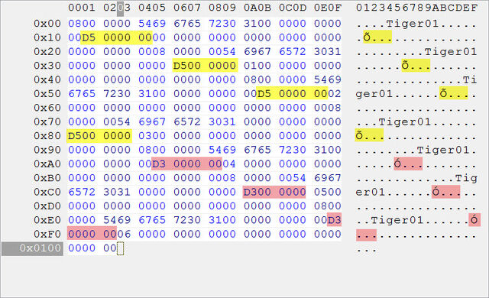Click pink-highlighted 0000 at start of row 0xF0
Screen dimensions: 489x298
82,234
